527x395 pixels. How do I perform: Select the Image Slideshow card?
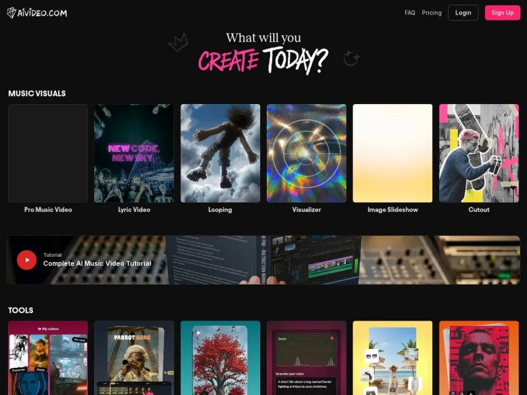(393, 153)
